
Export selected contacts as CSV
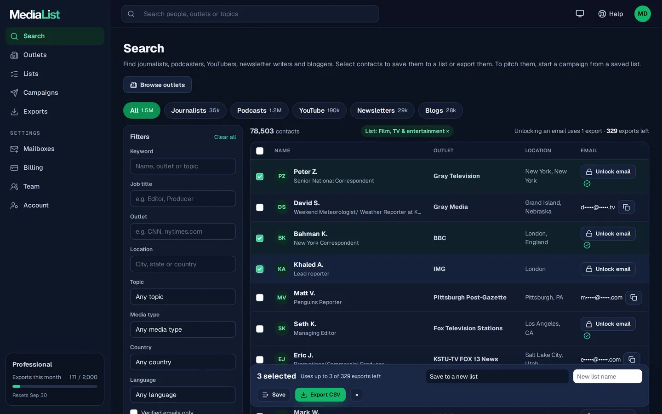[x=320, y=395]
